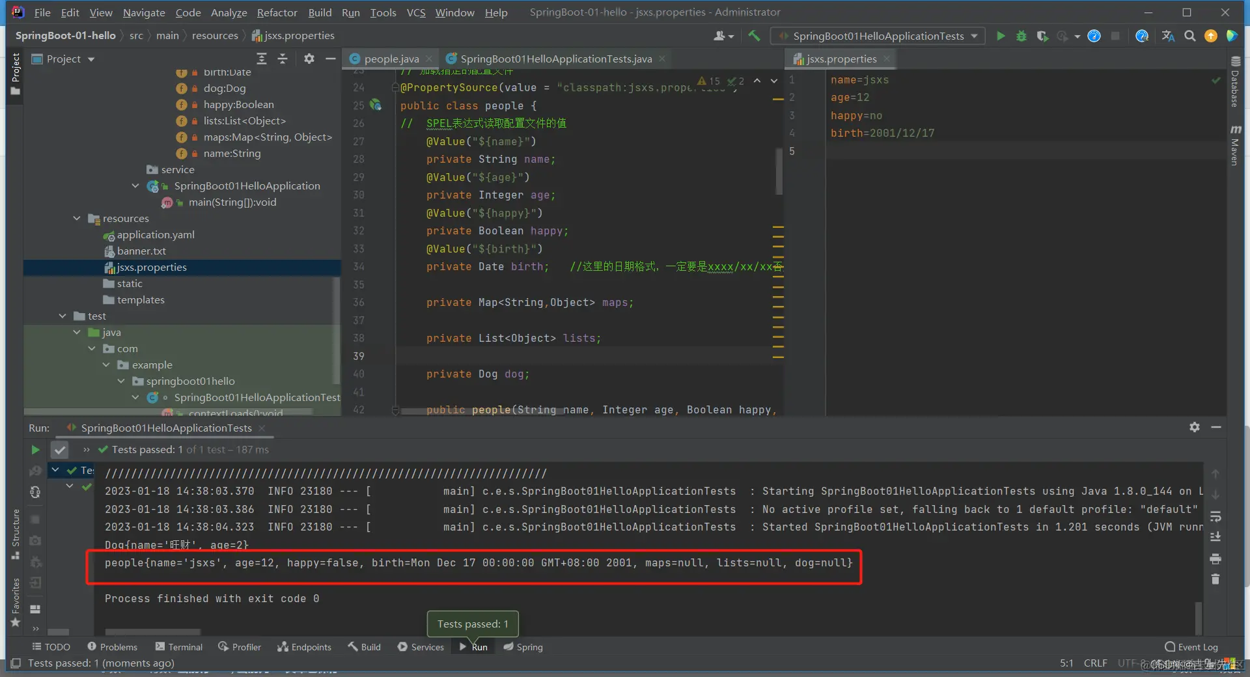The width and height of the screenshot is (1250, 677).
Task: Collapse the java folder under test
Action: pyautogui.click(x=77, y=332)
